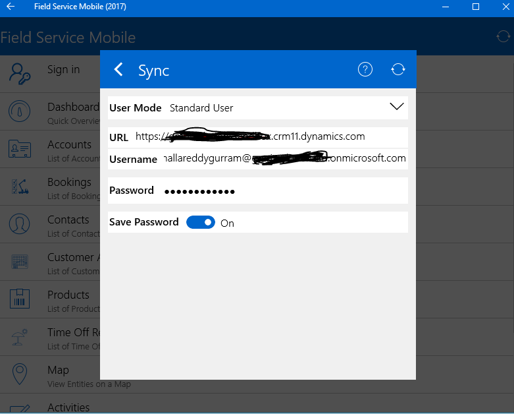The image size is (514, 414).
Task: Click the Bookings checklist icon
Action: (x=20, y=187)
